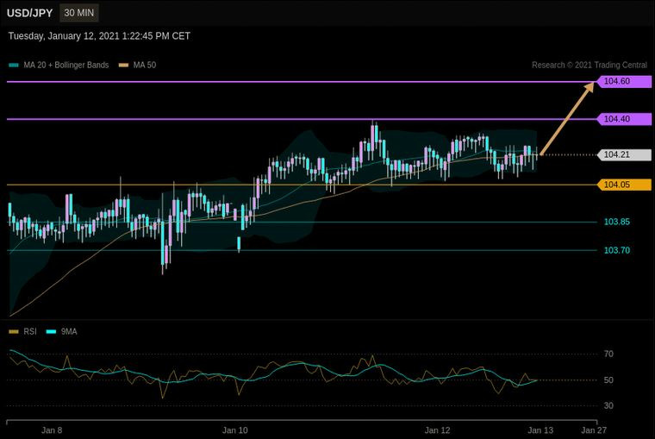Viewport: 655px width, 439px height.
Task: Click the 104.21 current price tag
Action: tap(625, 154)
